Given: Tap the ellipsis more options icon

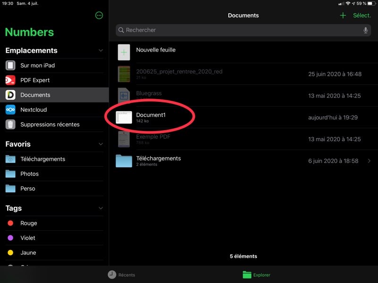Looking at the screenshot, I should coord(99,16).
